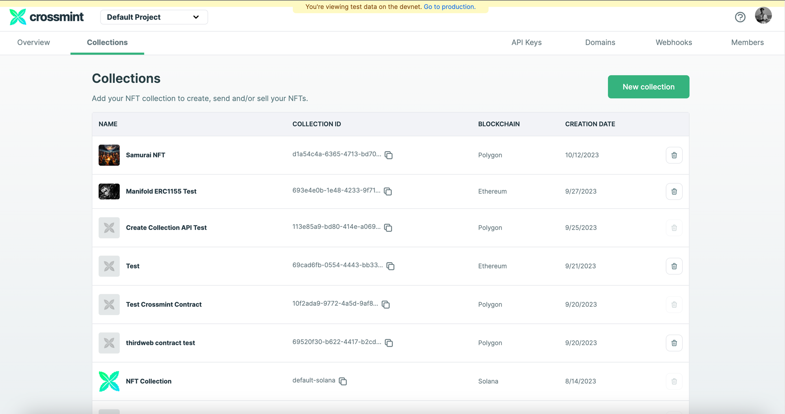
Task: Select the d1a54c4a-6365-4713-bd70... ID text
Action: coord(337,154)
